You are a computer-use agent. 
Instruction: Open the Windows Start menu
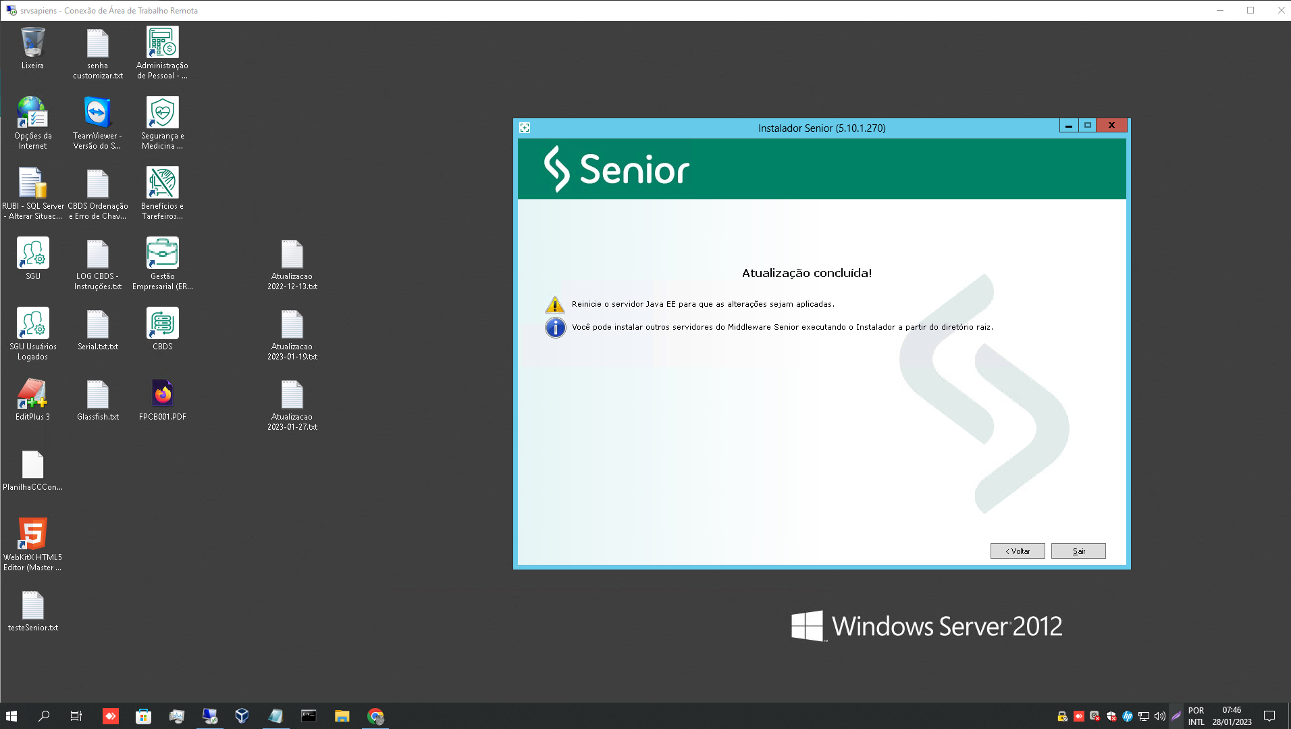coord(11,716)
